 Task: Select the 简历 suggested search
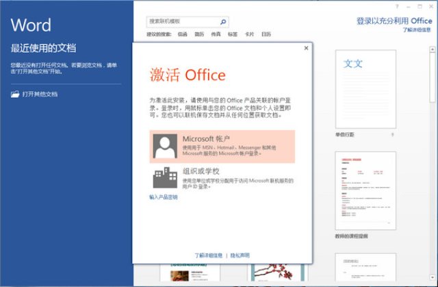199,34
